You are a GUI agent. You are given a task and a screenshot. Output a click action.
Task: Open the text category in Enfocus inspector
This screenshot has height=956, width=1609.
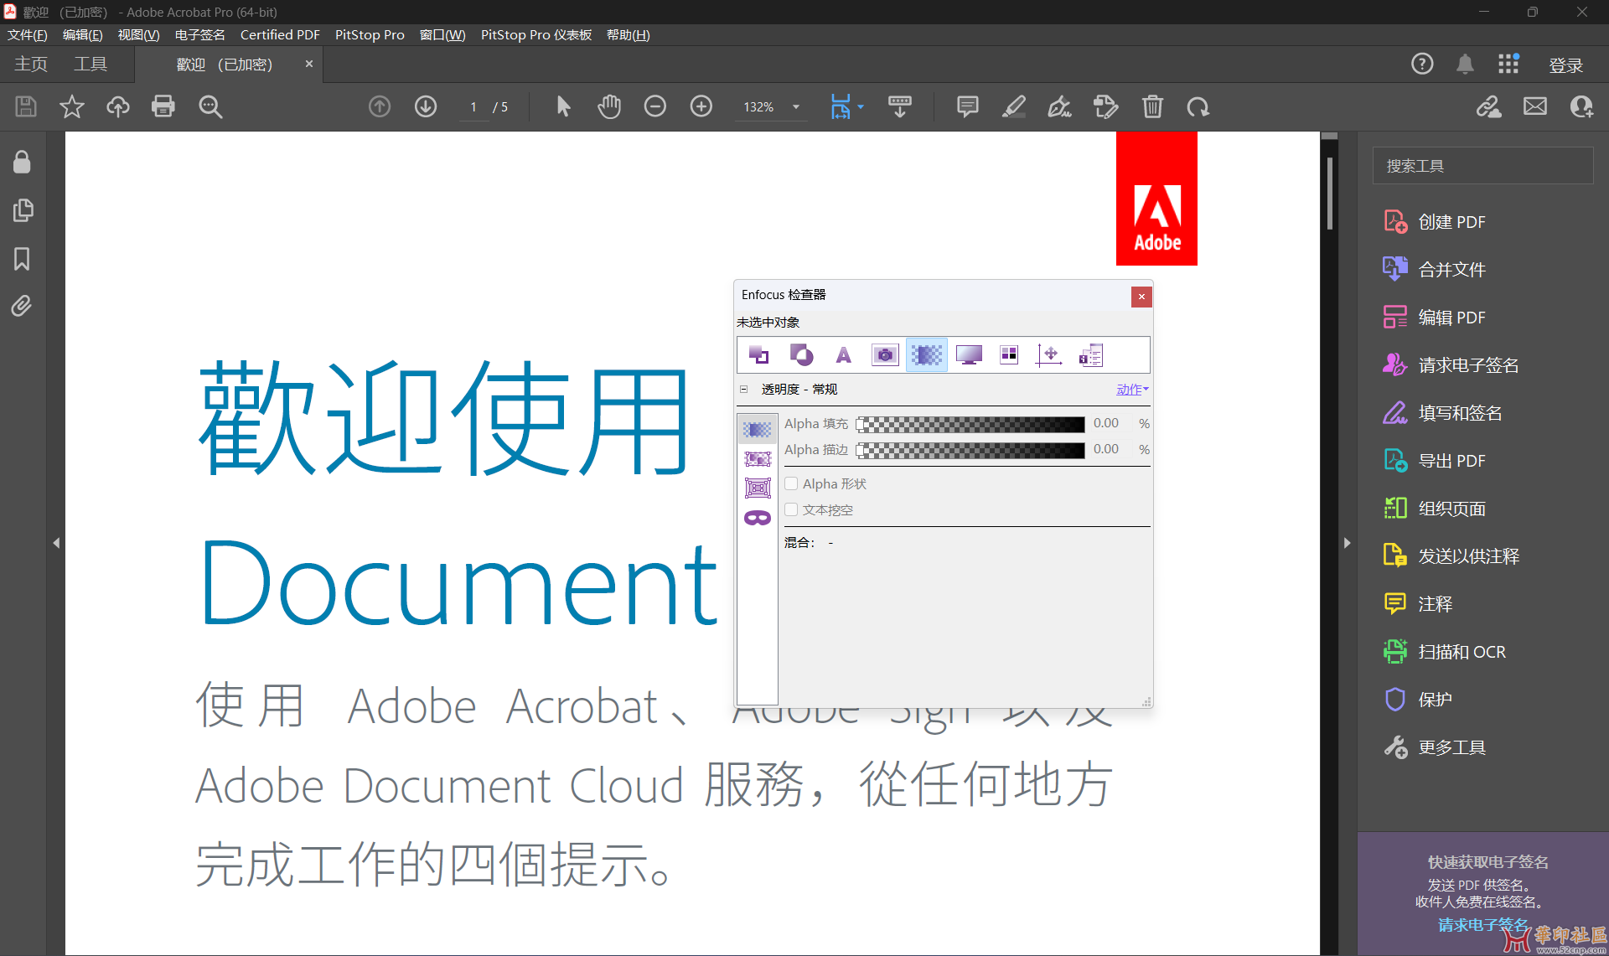(843, 355)
